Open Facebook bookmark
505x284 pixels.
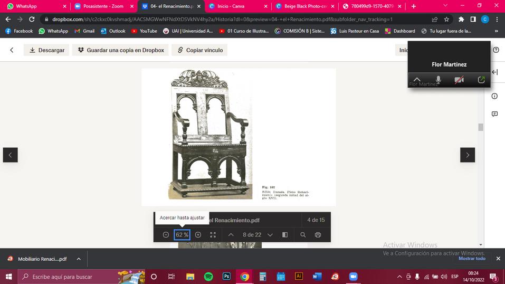pyautogui.click(x=19, y=31)
